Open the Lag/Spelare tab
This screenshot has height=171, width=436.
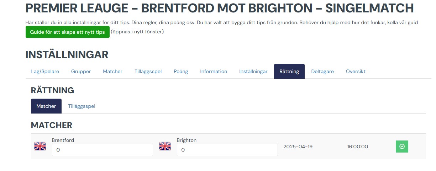pyautogui.click(x=45, y=71)
